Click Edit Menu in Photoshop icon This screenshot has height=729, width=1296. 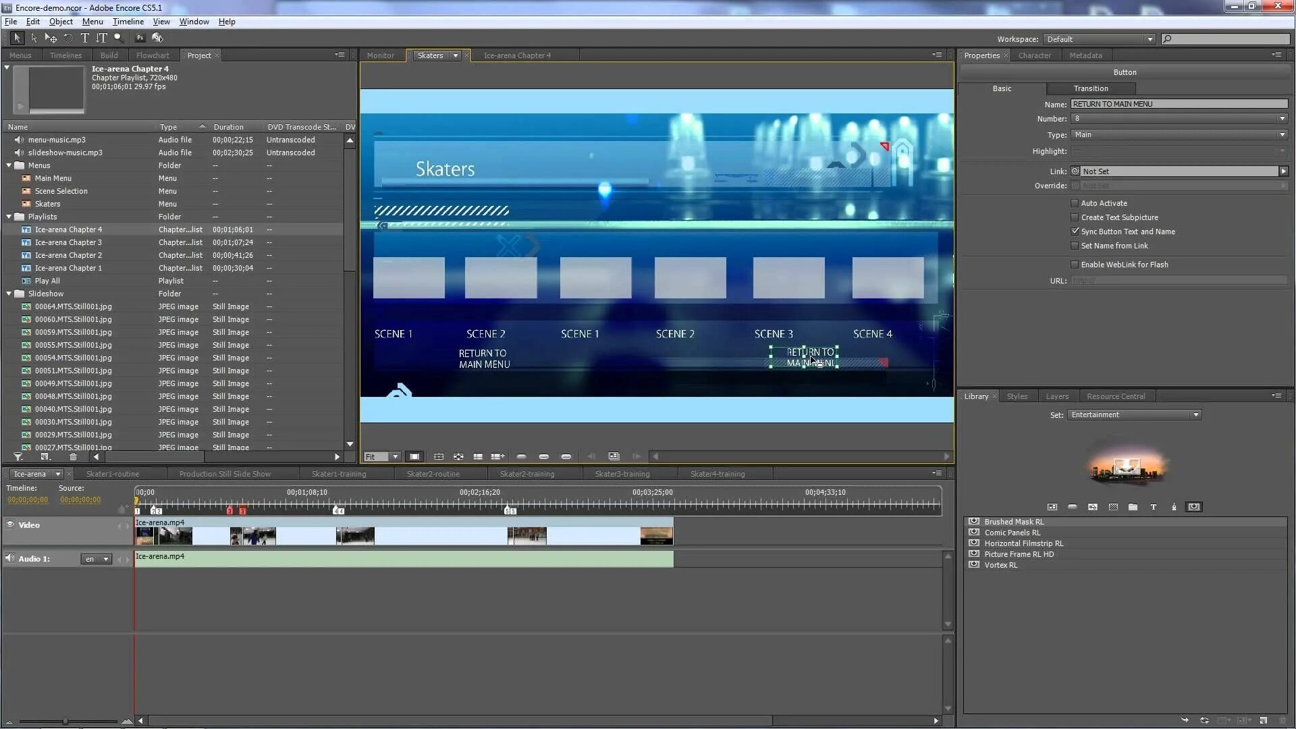point(140,38)
